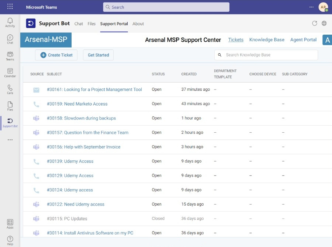Viewport: 332px width, 247px height.
Task: Click the SOURCE column header
Action: click(37, 74)
